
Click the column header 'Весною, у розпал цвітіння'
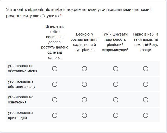coord(84,42)
